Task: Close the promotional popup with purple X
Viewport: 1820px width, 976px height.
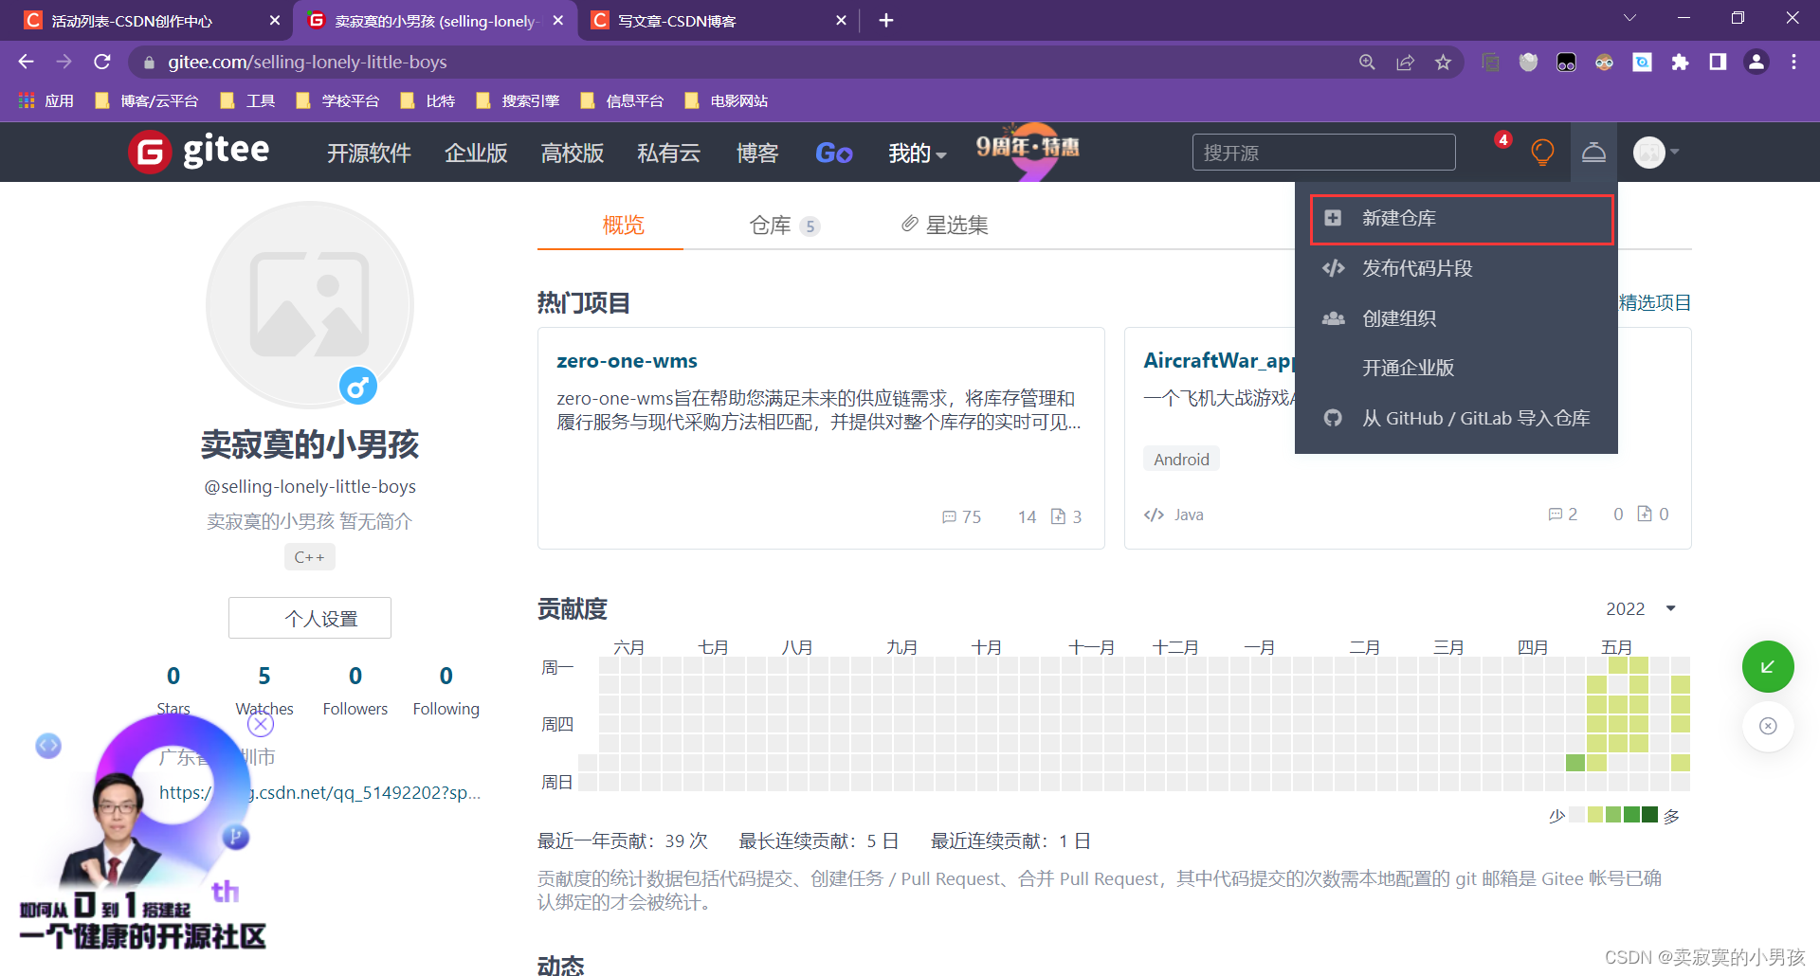Action: point(261,724)
